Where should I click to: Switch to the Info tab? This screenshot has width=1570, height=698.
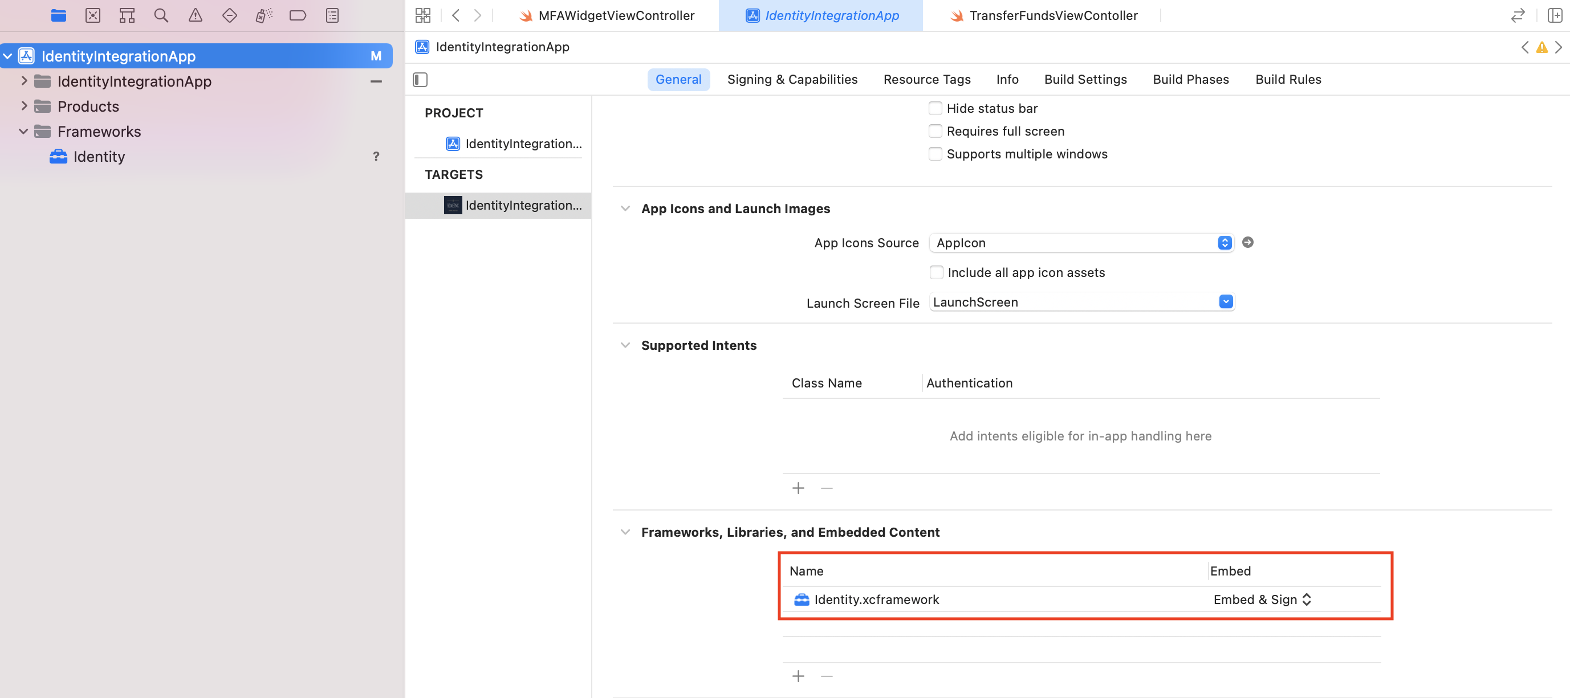click(1007, 79)
